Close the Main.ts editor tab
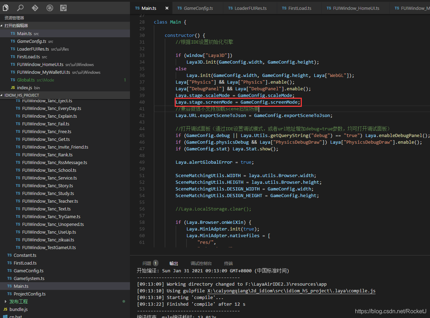 [x=167, y=8]
